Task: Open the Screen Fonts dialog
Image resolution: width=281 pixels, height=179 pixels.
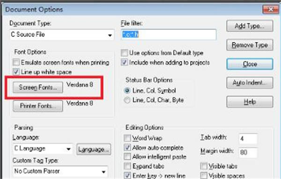Action: click(x=38, y=87)
